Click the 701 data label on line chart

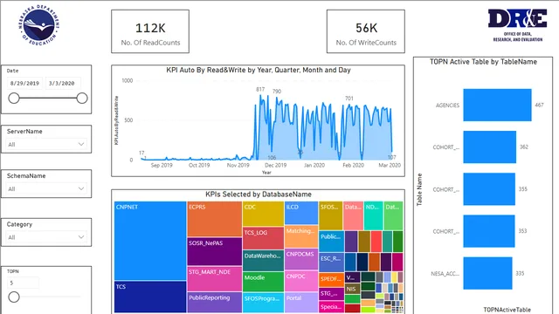pyautogui.click(x=349, y=99)
